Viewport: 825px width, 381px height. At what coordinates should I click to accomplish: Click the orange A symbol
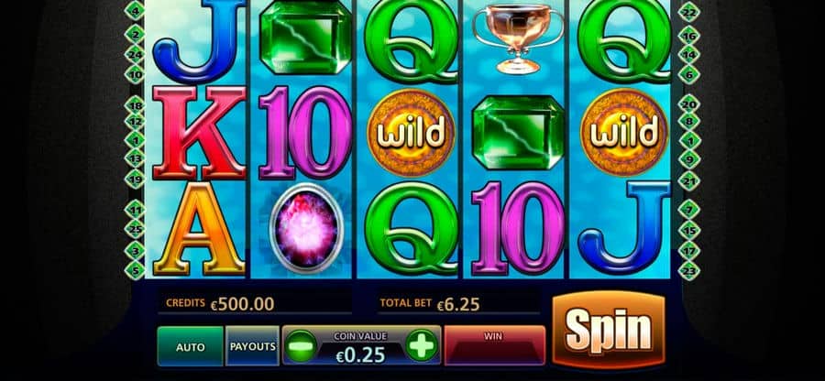[x=200, y=229]
